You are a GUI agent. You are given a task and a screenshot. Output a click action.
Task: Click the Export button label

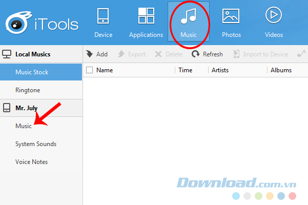(x=137, y=54)
